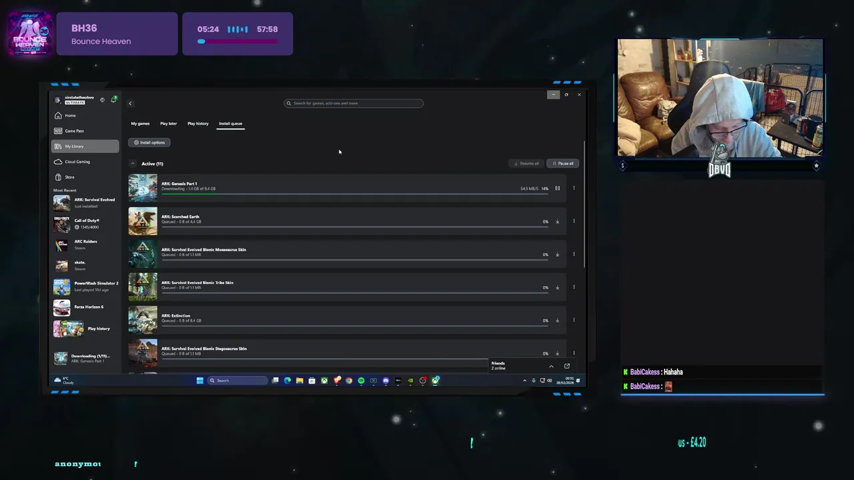Open Forza Horizon 6 in sidebar
The image size is (854, 480).
(x=85, y=307)
